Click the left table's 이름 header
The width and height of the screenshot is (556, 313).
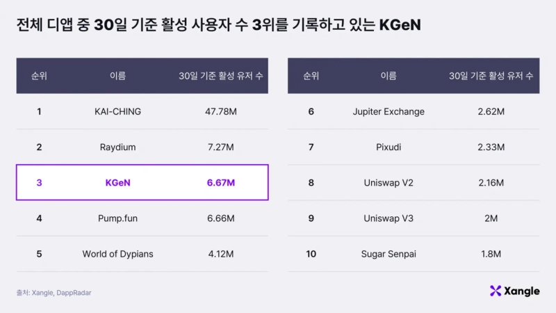click(118, 76)
